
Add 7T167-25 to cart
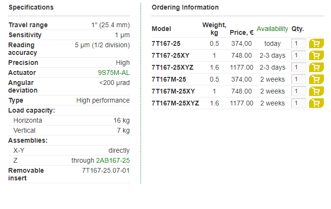[x=316, y=43]
